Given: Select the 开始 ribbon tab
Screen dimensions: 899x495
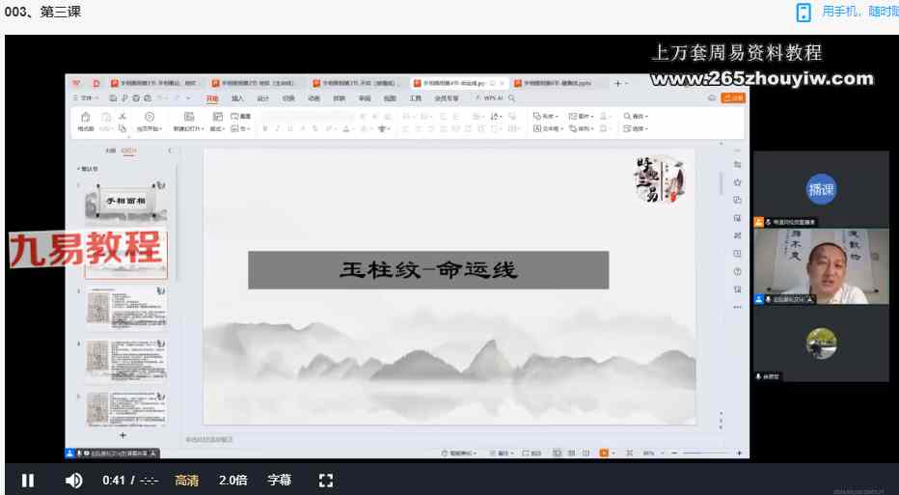Looking at the screenshot, I should (212, 98).
